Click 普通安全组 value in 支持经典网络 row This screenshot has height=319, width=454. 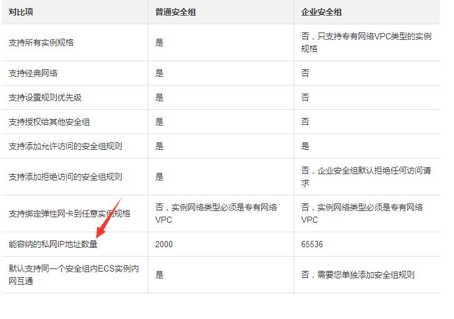[x=160, y=73]
